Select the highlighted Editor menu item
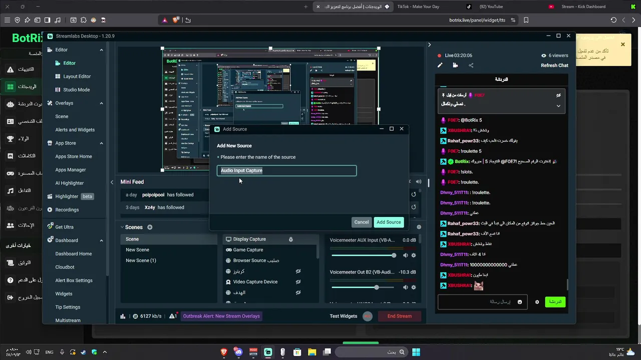 (69, 63)
